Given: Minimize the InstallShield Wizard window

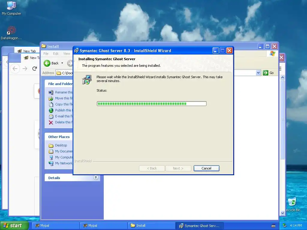Looking at the screenshot, I should [x=215, y=51].
